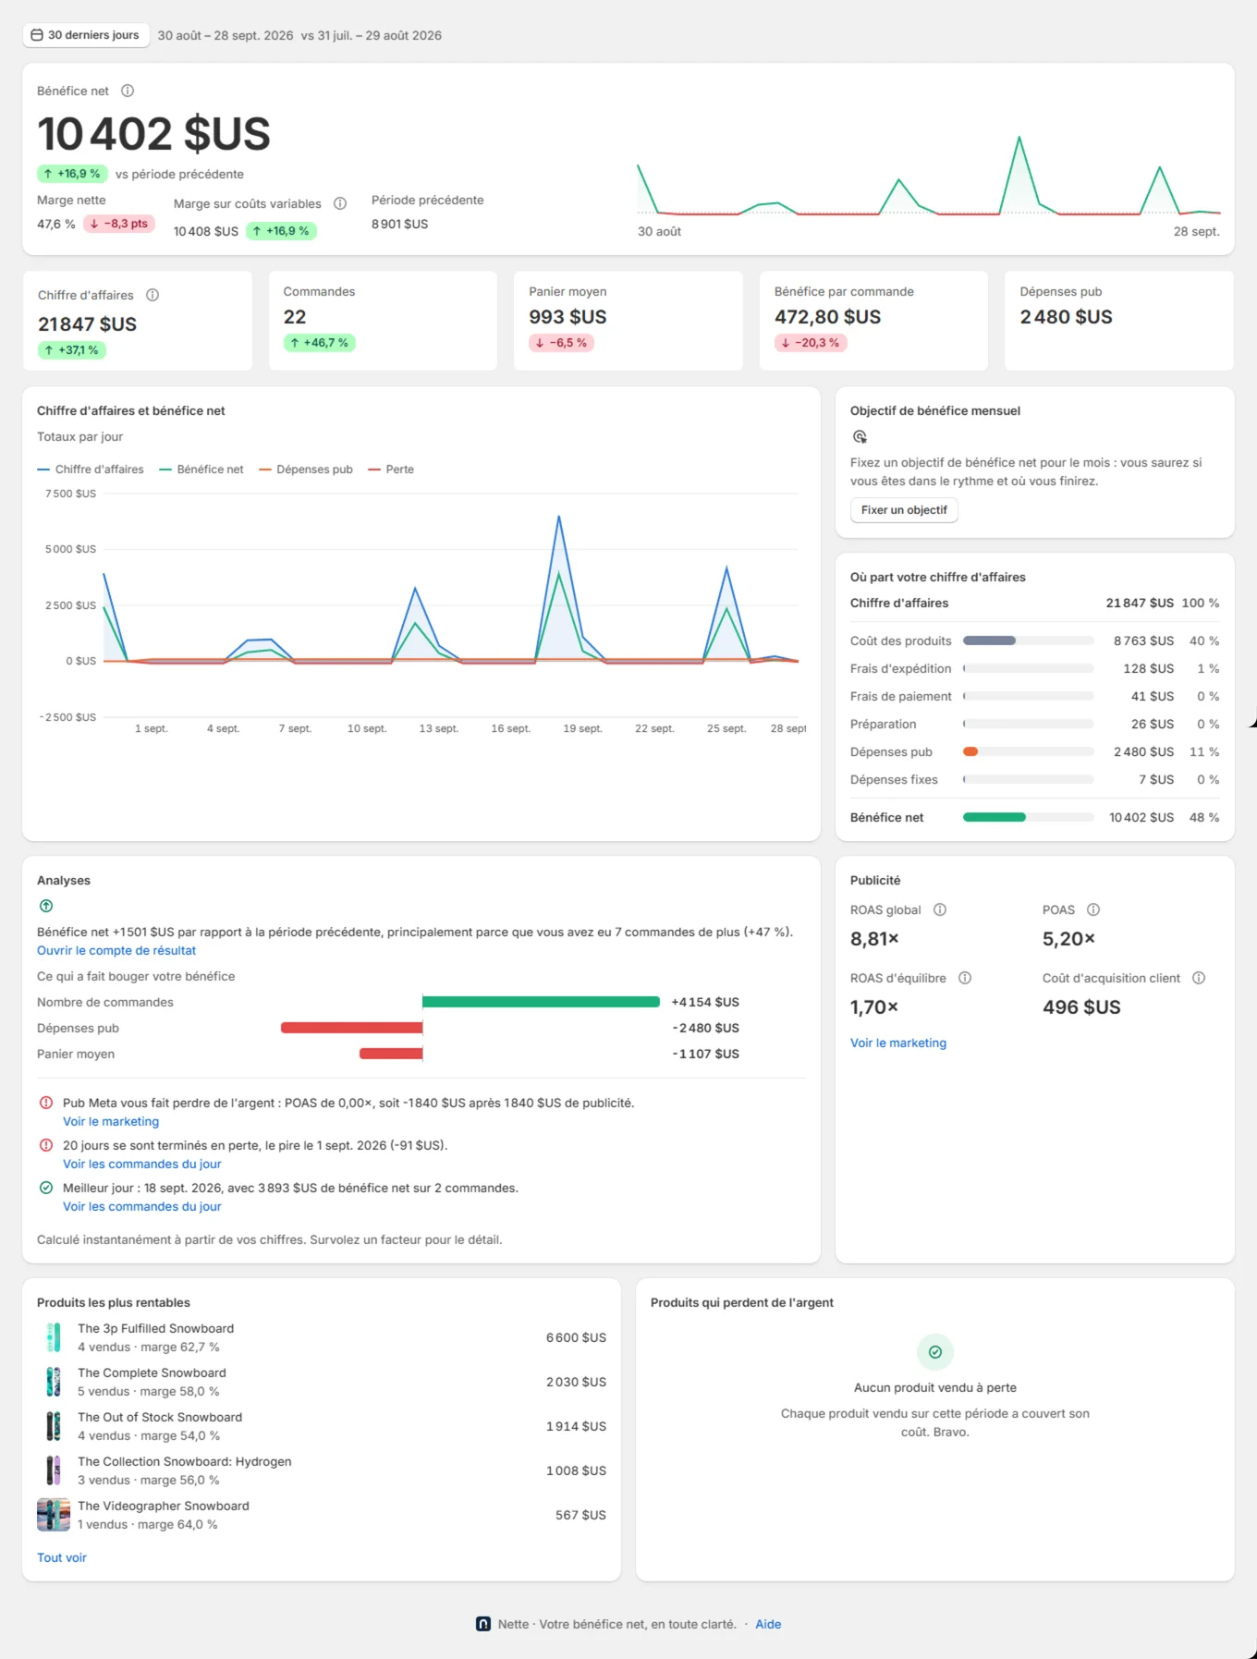Click the green Nombre de commandes bar
This screenshot has width=1257, height=1659.
(541, 1002)
